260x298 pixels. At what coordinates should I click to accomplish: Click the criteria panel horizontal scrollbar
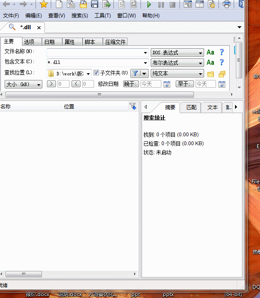(x=100, y=94)
